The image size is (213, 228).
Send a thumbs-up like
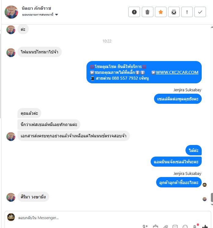pyautogui.click(x=205, y=226)
